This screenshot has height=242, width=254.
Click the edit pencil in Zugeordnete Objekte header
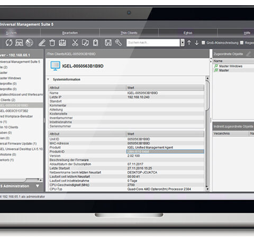(249, 53)
